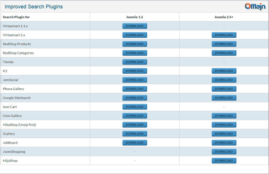269x174 pixels.
Task: Click the 'Joomla 2.5+' column header
Action: (224, 17)
